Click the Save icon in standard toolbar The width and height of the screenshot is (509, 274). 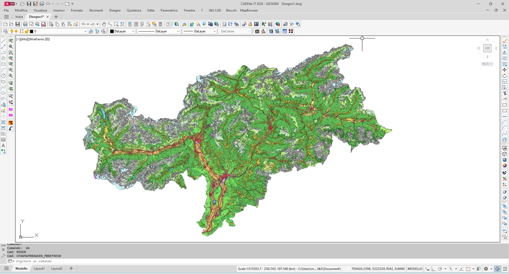(17, 24)
